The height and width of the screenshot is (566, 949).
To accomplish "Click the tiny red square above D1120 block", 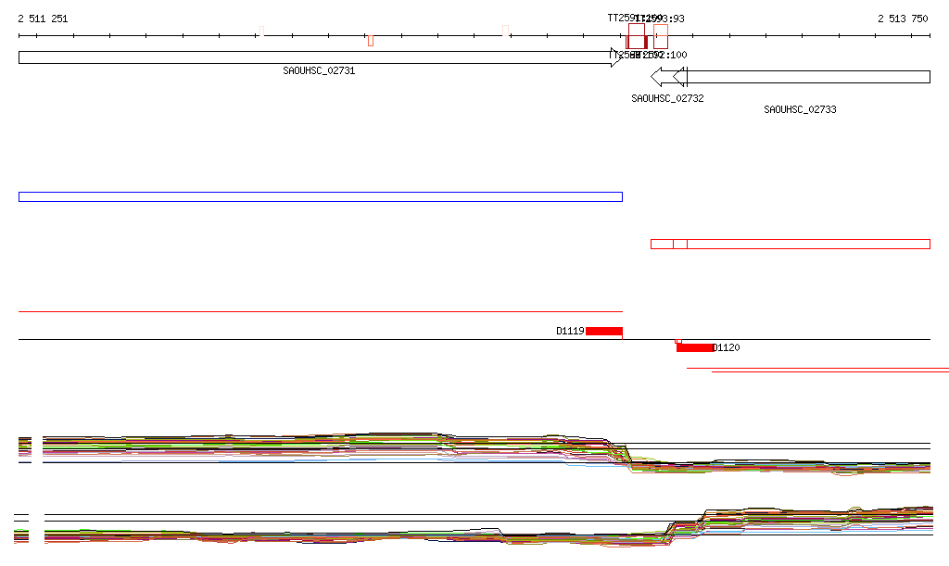I will (x=678, y=341).
